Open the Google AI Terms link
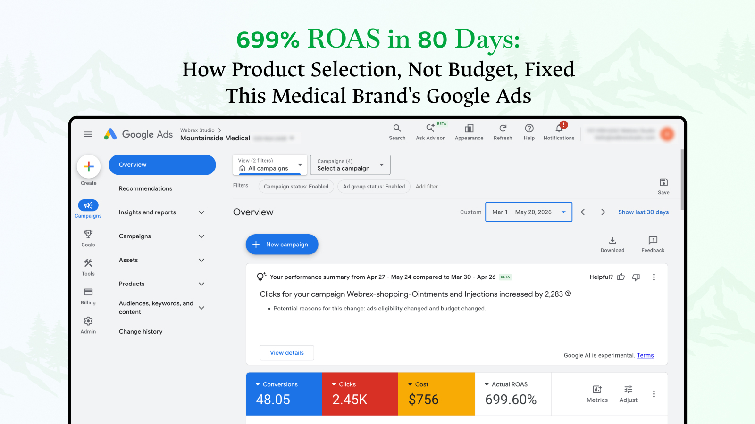 point(645,355)
